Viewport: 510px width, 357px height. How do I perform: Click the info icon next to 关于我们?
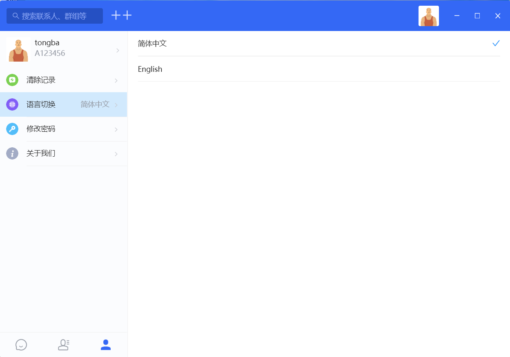pyautogui.click(x=12, y=153)
